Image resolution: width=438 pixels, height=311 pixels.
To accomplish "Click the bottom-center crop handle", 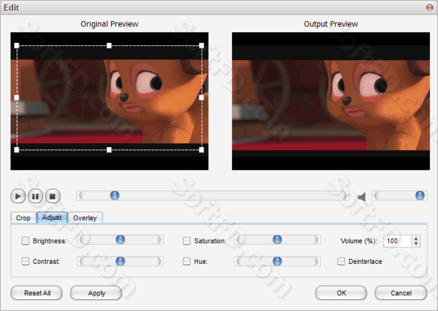I will click(x=109, y=150).
